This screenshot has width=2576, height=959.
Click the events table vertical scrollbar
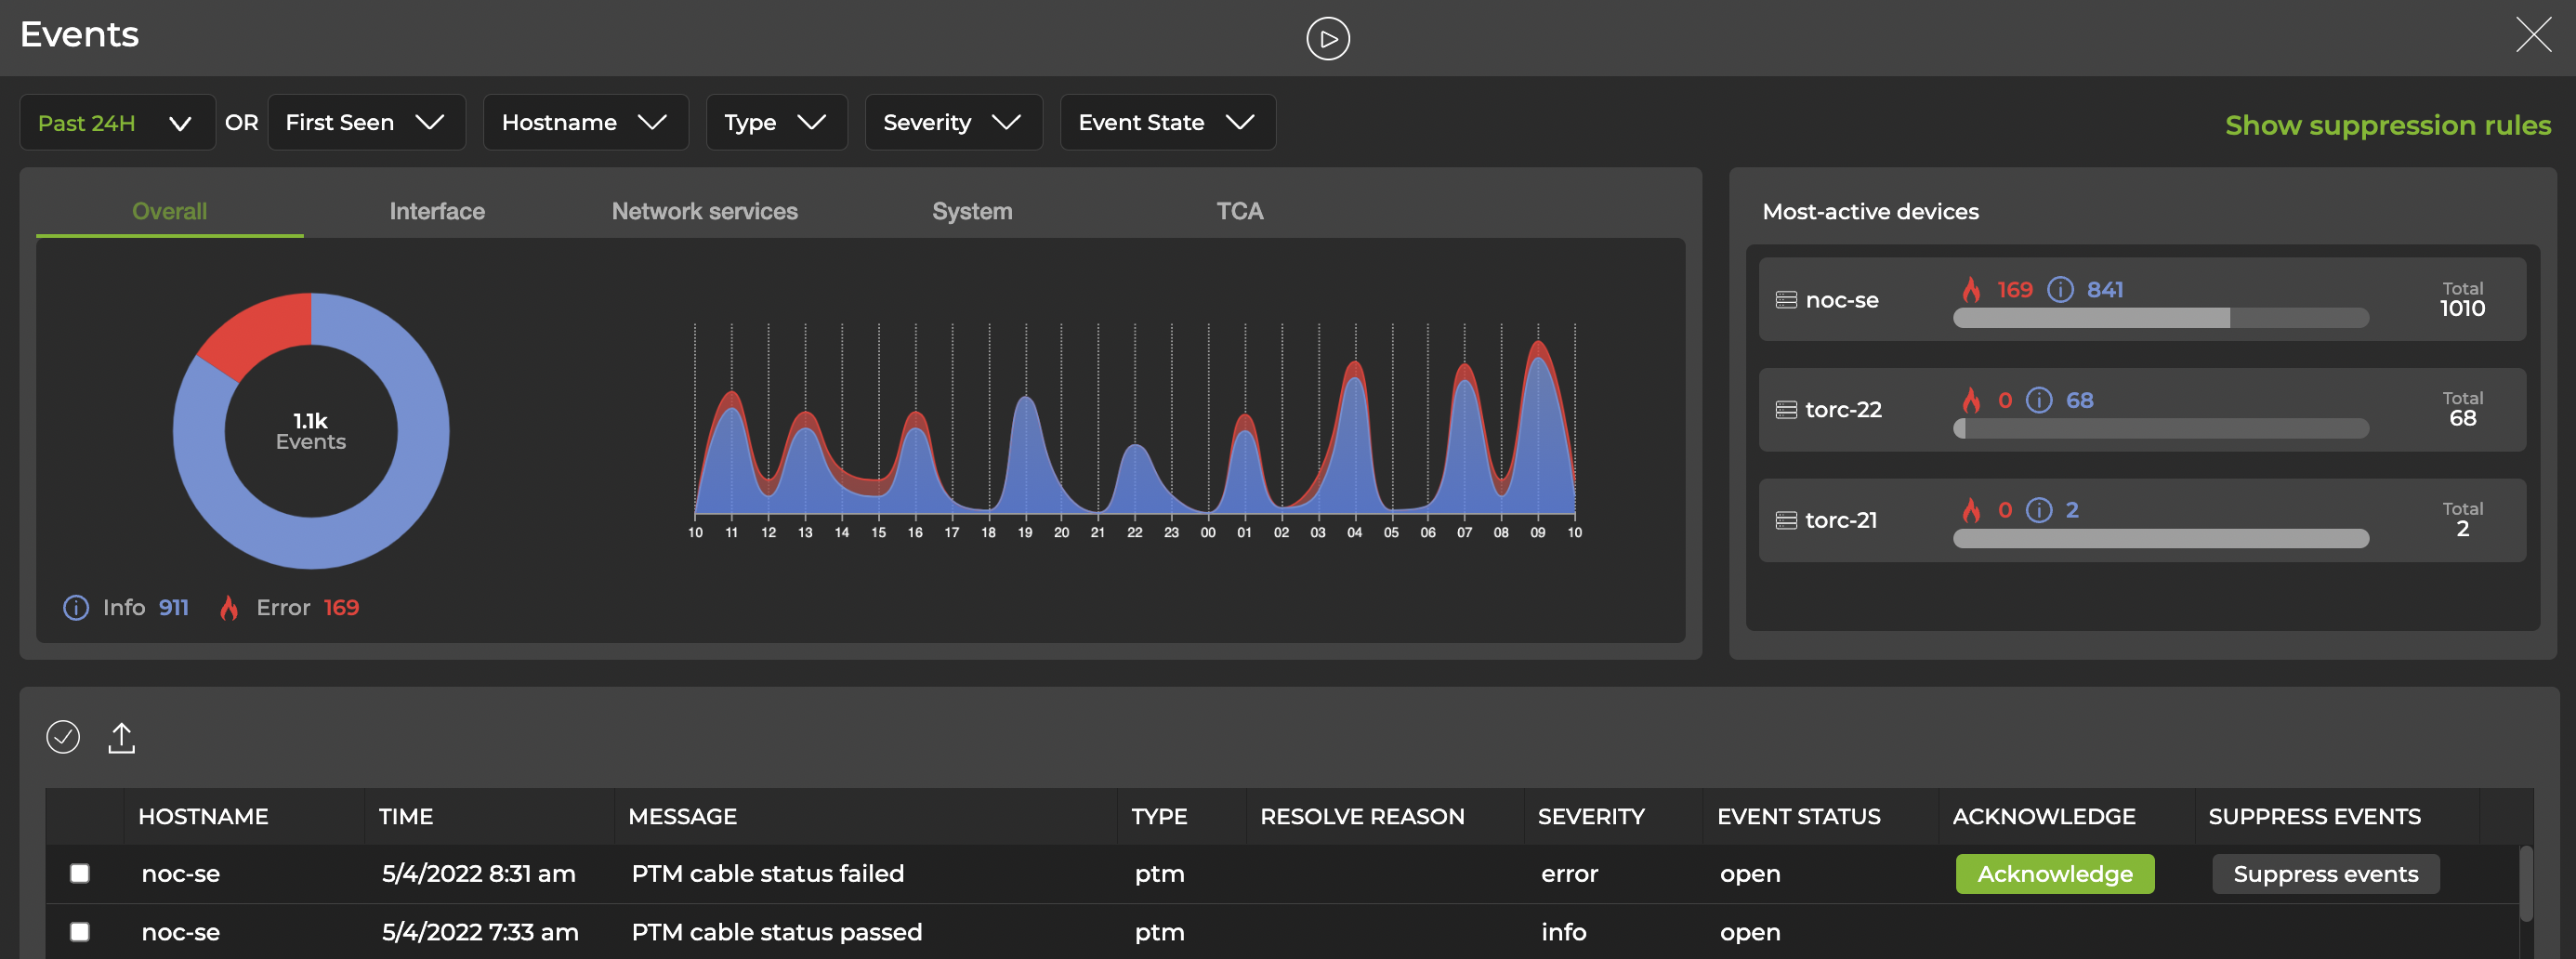[2525, 884]
